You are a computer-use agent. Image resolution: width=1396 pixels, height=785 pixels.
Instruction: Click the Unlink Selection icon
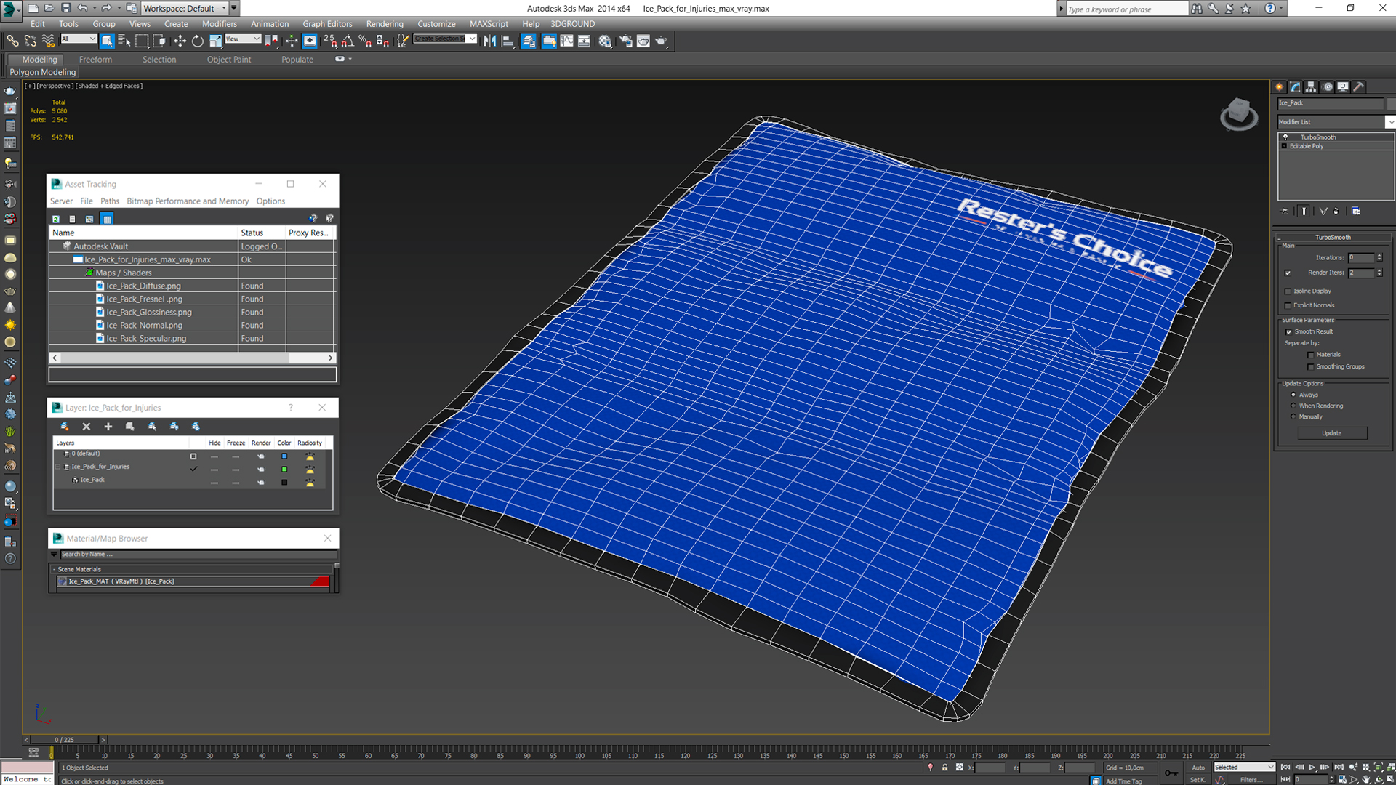(31, 41)
